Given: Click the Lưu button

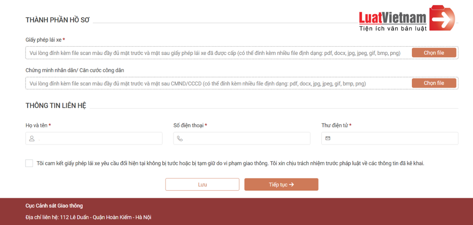Looking at the screenshot, I should click(x=202, y=184).
